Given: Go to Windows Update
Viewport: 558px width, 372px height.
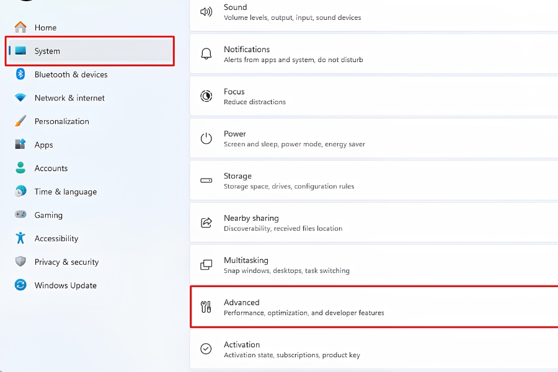Looking at the screenshot, I should tap(90, 285).
